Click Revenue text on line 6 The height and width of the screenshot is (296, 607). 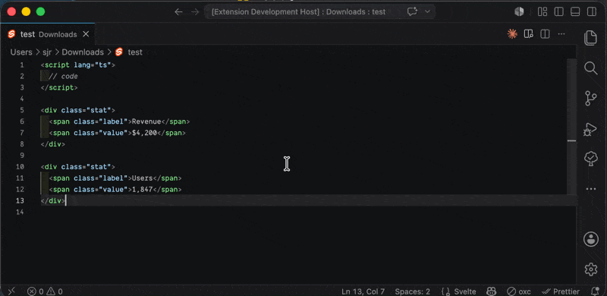(146, 121)
